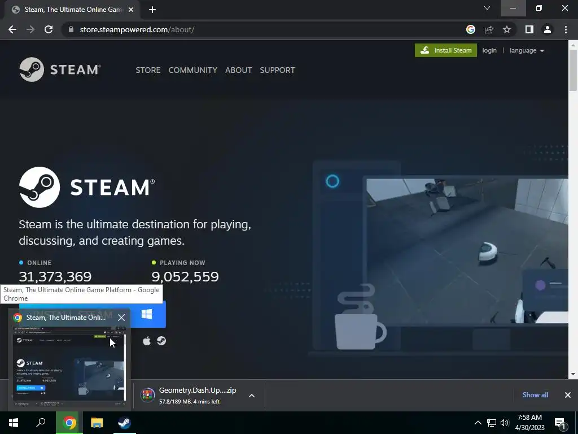This screenshot has height=434, width=578.
Task: Click the hero video of the game room
Action: tap(467, 251)
